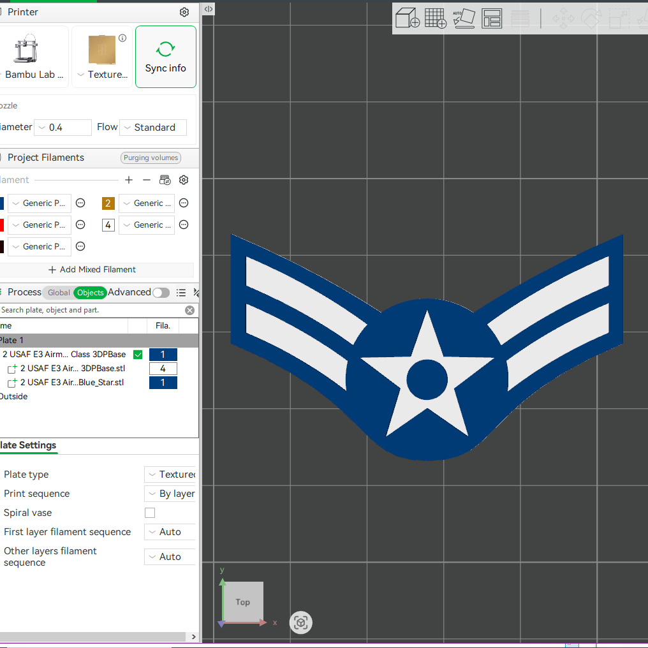648x648 pixels.
Task: Select the Outside row in object list
Action: [99, 397]
